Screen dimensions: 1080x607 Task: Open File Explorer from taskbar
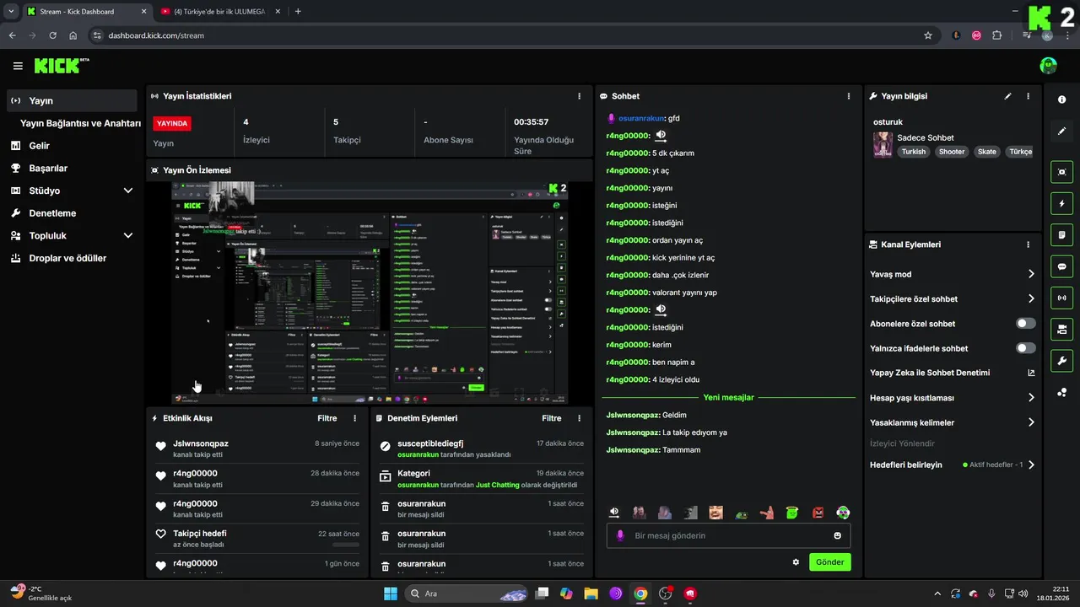pos(591,594)
